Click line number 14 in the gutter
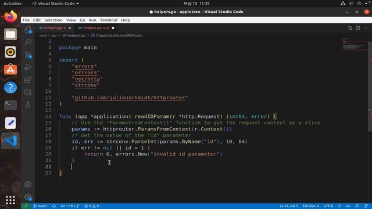This screenshot has width=372, height=209. (x=48, y=117)
